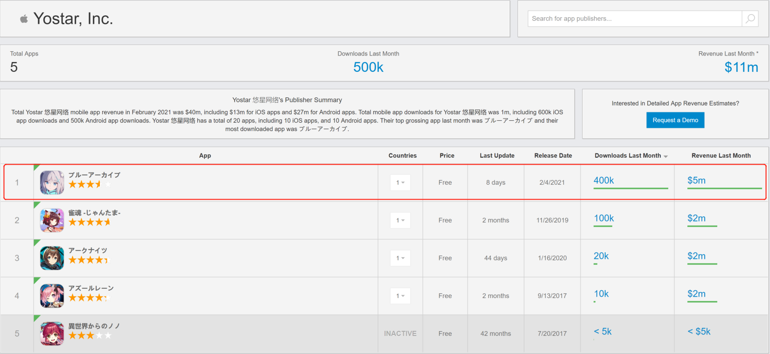
Task: Click the sort arrow next to Downloads Last Month
Action: [665, 156]
